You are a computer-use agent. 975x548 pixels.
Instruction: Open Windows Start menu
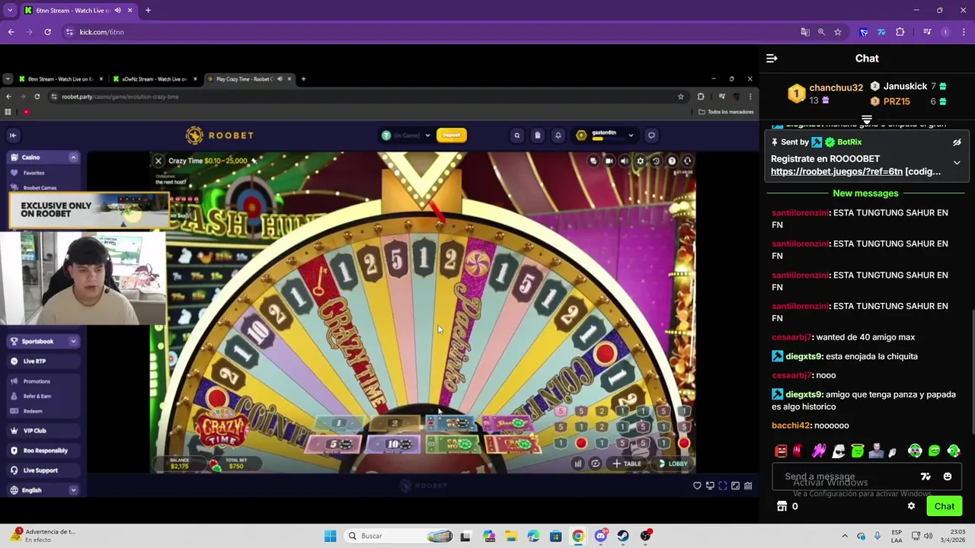(x=330, y=536)
